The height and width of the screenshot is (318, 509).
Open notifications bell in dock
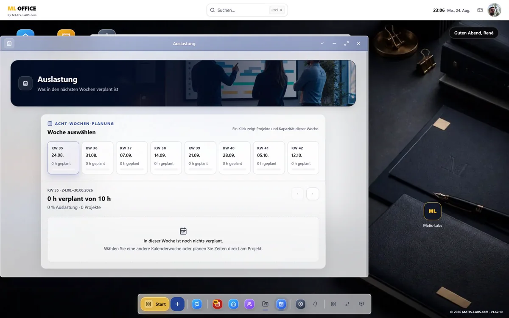315,304
